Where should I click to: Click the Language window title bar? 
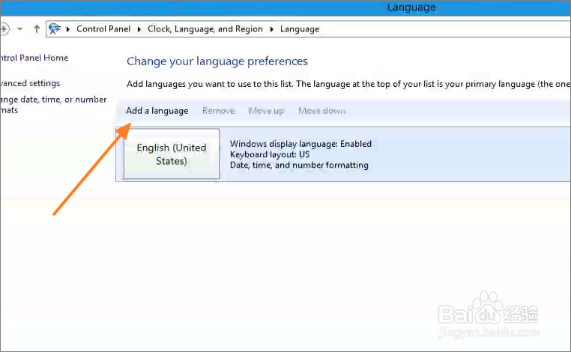285,7
